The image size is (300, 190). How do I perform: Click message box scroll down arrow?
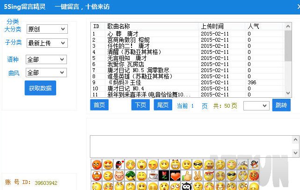(295, 153)
